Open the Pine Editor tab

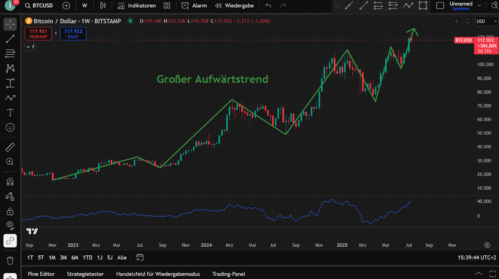(x=41, y=274)
